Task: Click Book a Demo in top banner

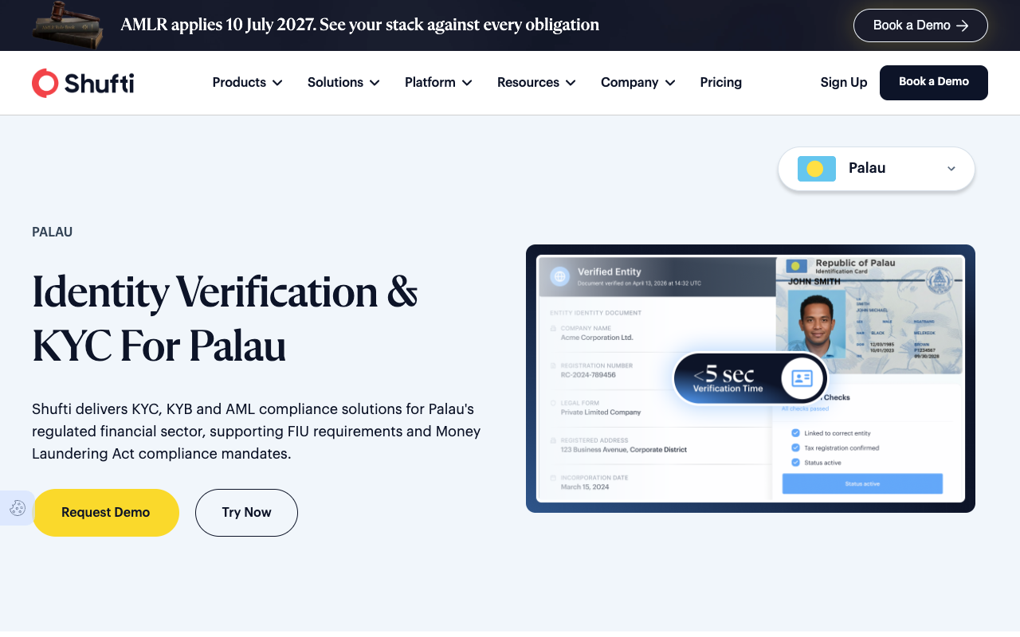Action: 920,25
